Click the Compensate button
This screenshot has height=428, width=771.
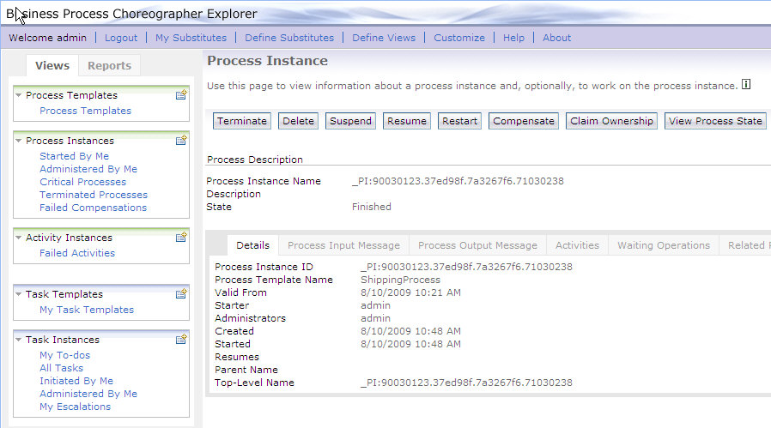(524, 121)
